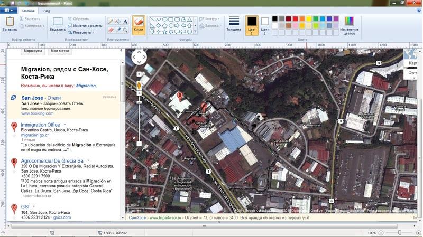This screenshot has height=237, width=423.
Task: Choose the Polygon shape
Action: pos(183,20)
